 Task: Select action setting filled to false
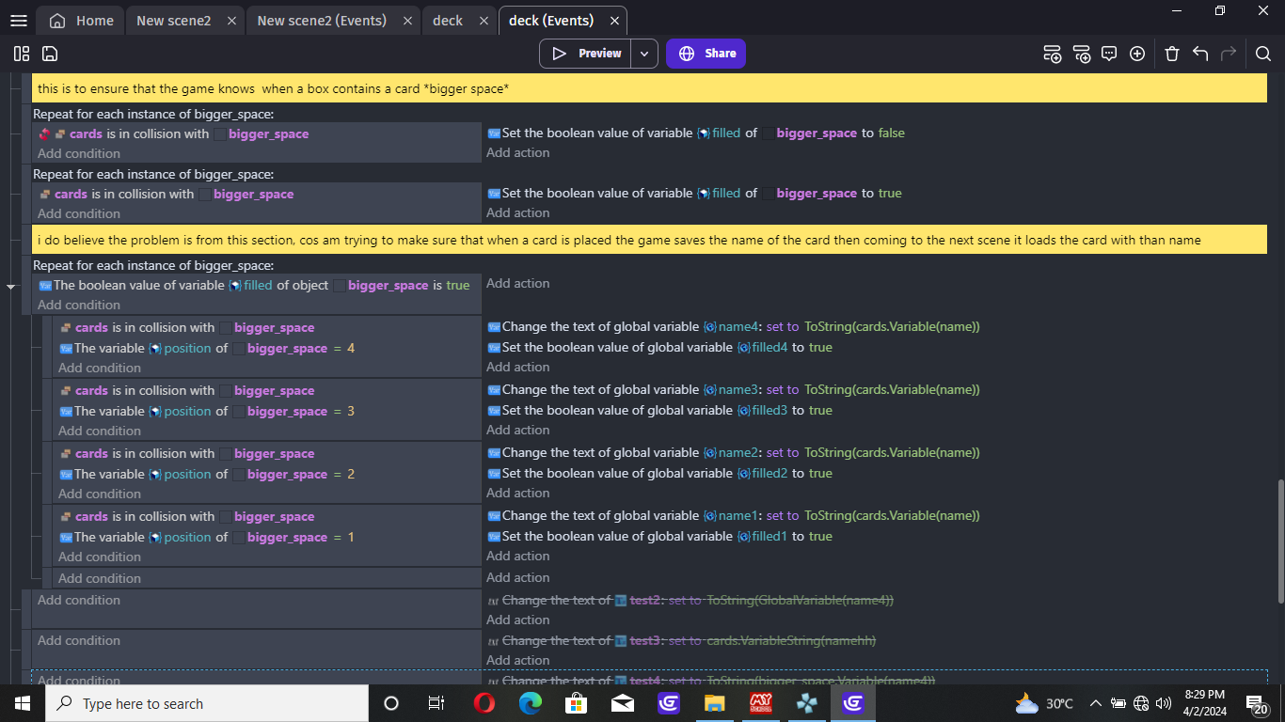coord(696,133)
